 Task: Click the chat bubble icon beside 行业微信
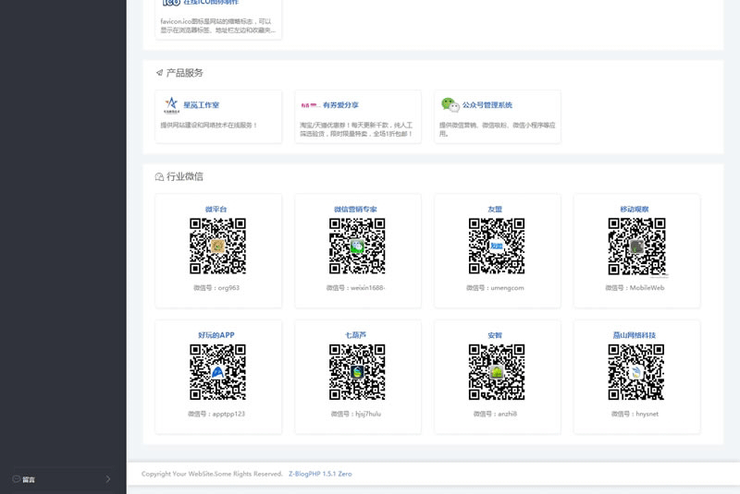click(x=159, y=176)
